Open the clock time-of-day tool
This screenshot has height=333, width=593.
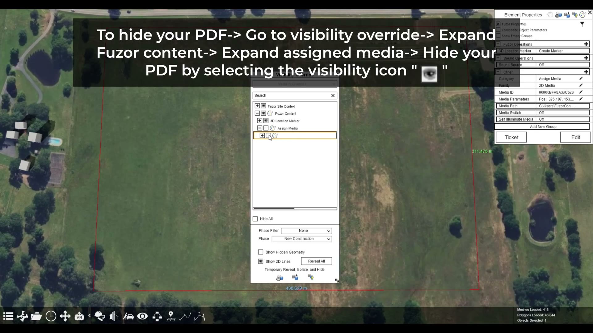point(51,316)
